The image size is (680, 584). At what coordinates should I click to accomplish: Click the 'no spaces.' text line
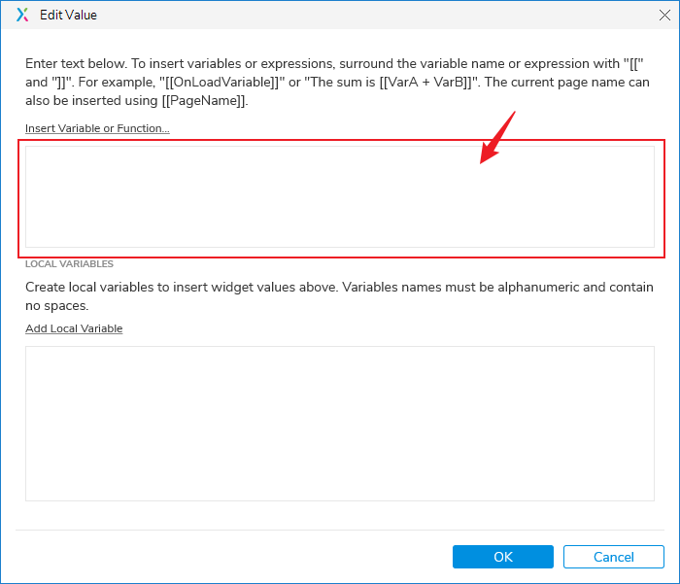pos(57,305)
